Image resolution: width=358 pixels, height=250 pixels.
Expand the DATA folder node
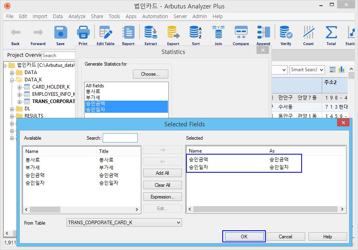pyautogui.click(x=12, y=73)
